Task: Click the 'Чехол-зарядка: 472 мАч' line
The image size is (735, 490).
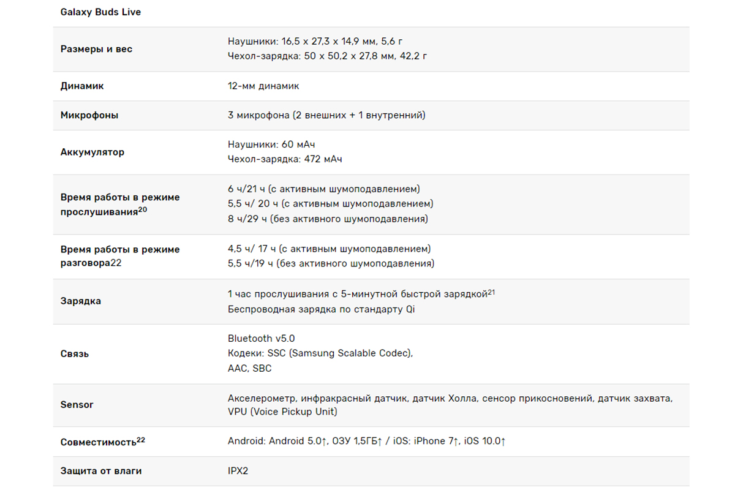Action: click(285, 159)
